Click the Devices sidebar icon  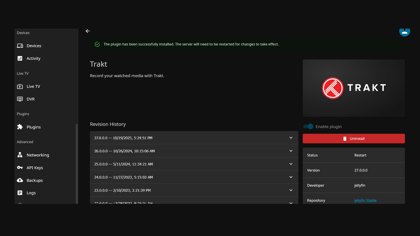(20, 46)
